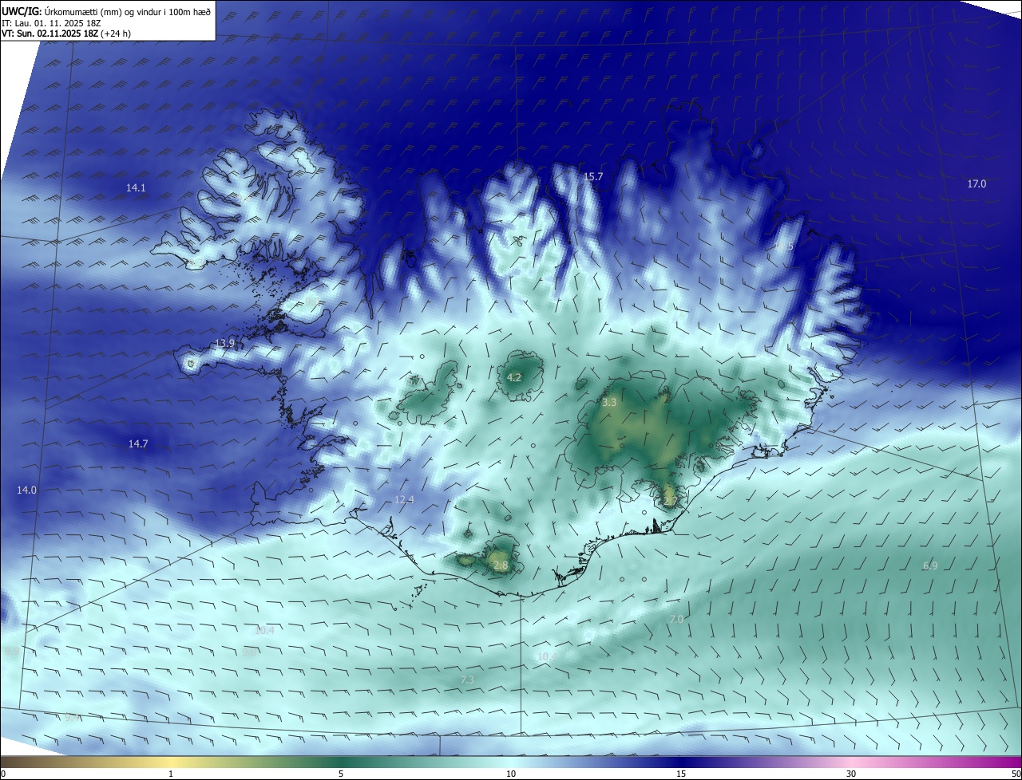Click the 17.0 value label

coord(976,184)
